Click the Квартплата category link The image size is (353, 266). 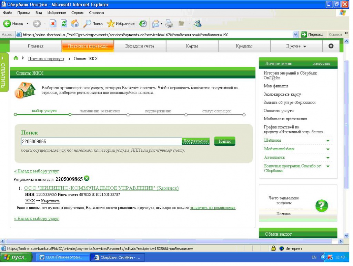click(50, 201)
